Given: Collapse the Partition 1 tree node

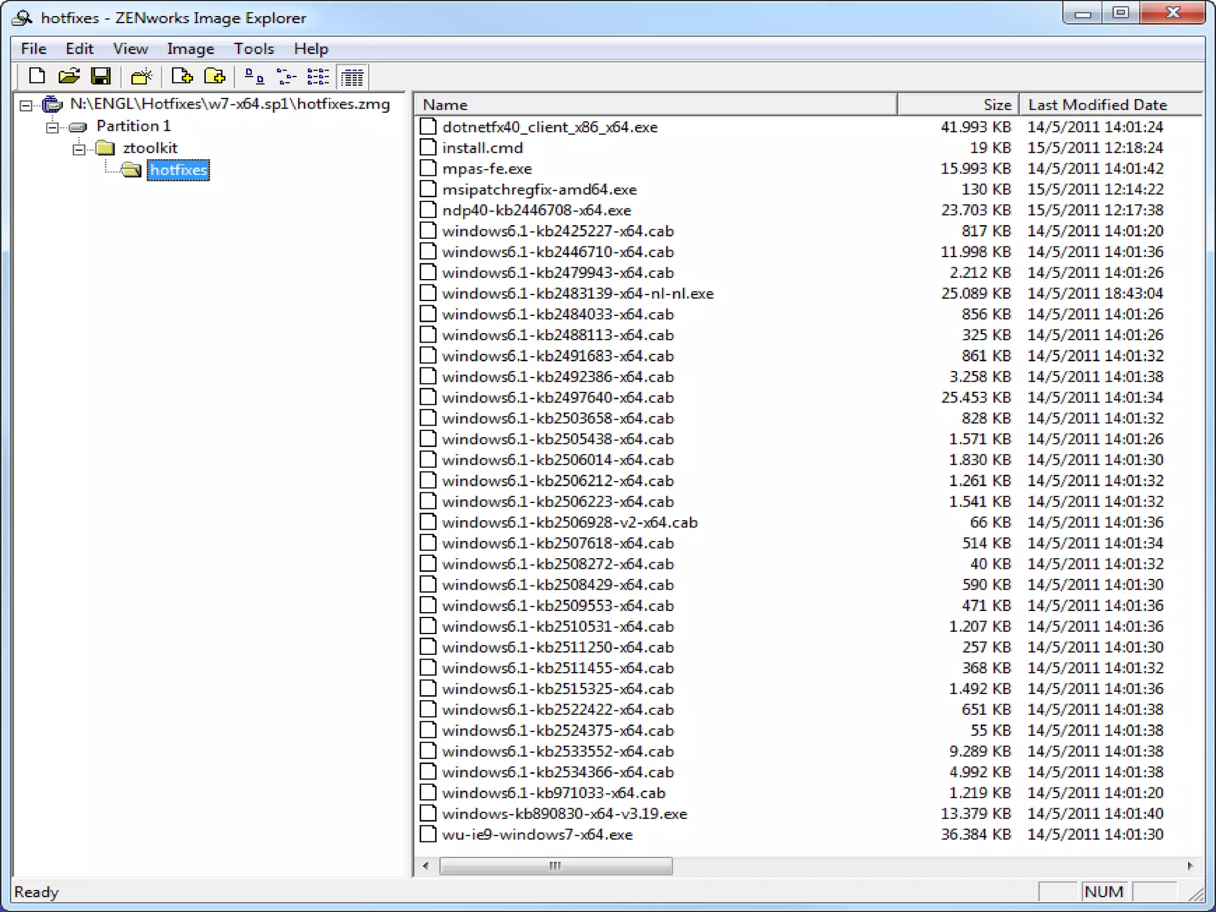Looking at the screenshot, I should coord(52,127).
